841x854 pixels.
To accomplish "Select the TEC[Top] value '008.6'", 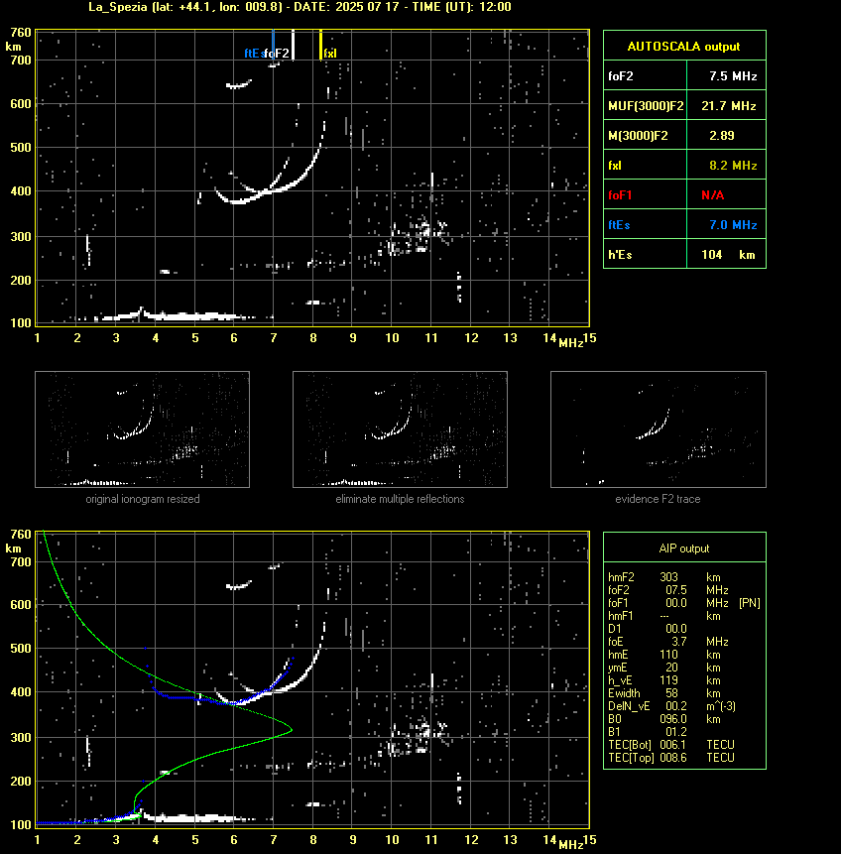I will (673, 758).
